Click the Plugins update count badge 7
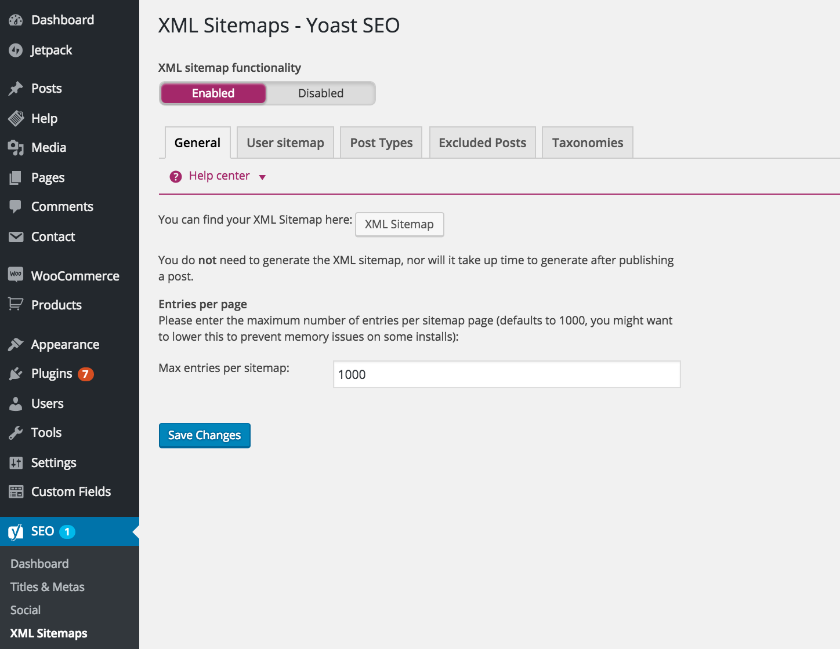840x649 pixels. click(x=86, y=374)
